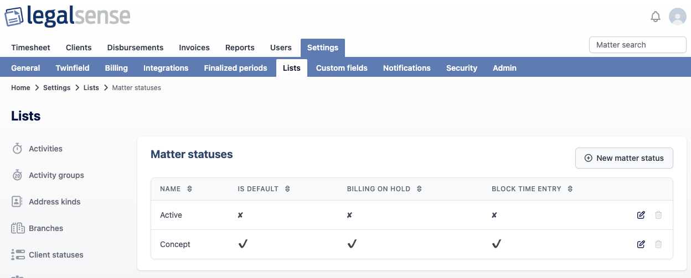Click the New matter status button
This screenshot has width=691, height=278.
click(624, 158)
